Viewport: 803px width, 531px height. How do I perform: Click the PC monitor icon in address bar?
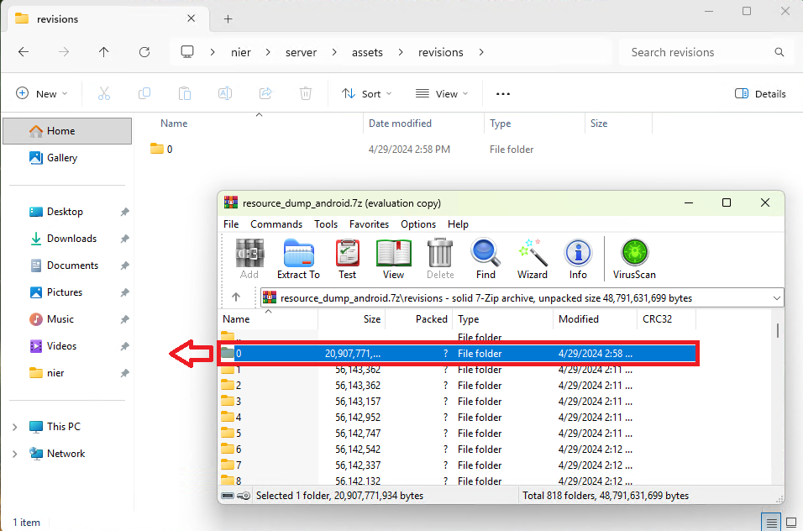pos(187,52)
